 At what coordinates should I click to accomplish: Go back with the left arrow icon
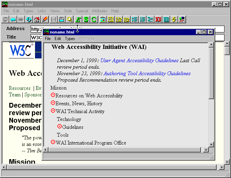click(13, 19)
